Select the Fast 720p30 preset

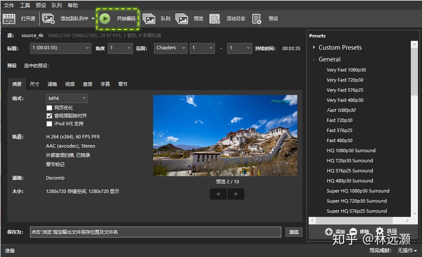pos(340,120)
